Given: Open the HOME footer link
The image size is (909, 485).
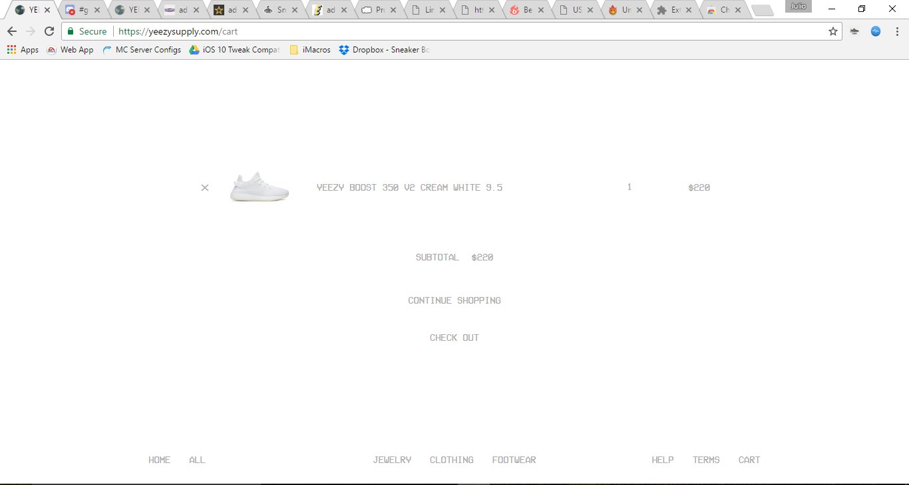Looking at the screenshot, I should point(160,460).
